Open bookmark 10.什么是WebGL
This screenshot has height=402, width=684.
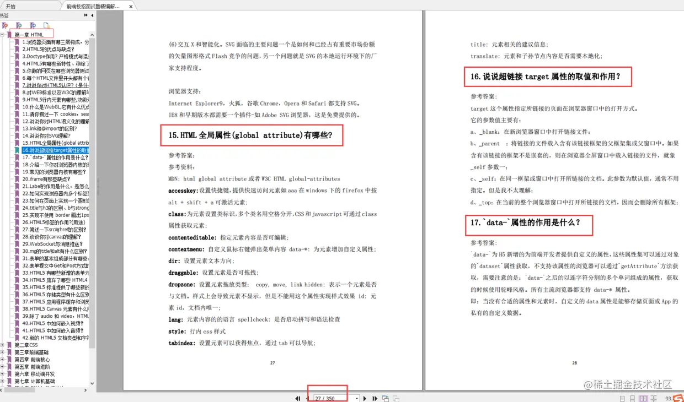pos(55,107)
